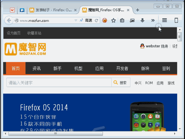Viewport: 185px width, 139px height.
Task: Open the 应用 navigation menu item
Action: point(99,68)
